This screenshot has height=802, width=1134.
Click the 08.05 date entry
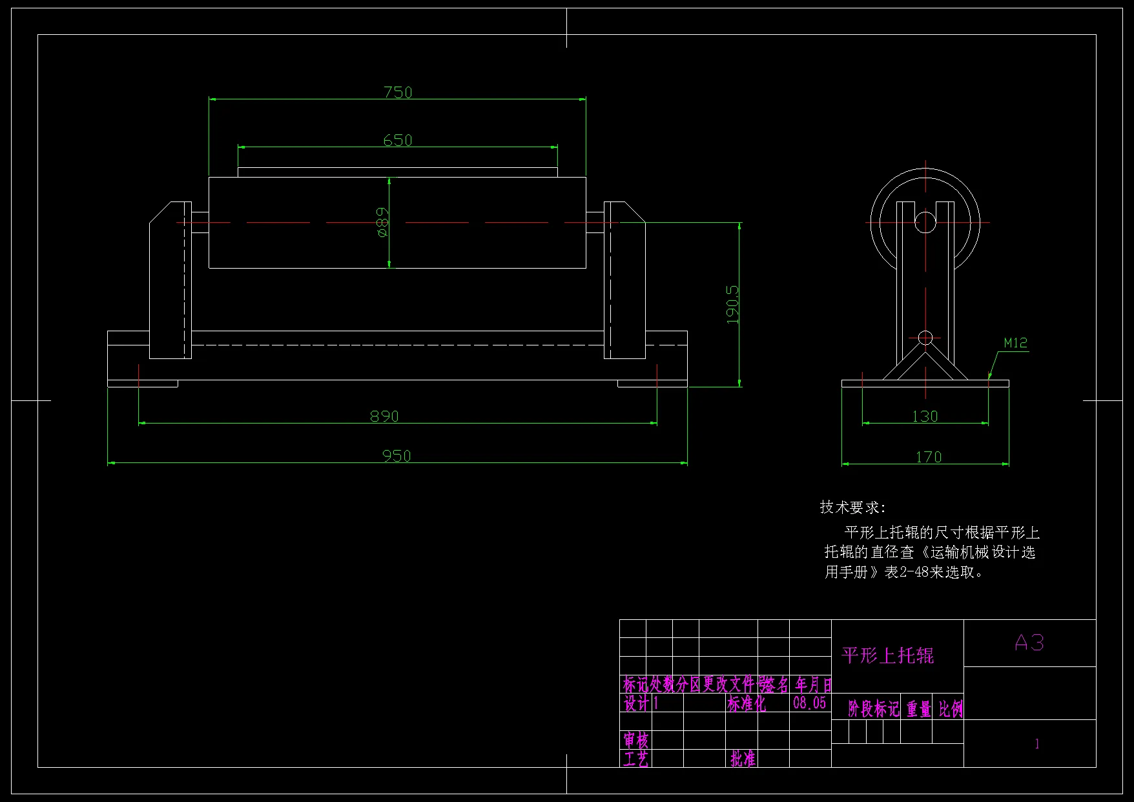[810, 703]
